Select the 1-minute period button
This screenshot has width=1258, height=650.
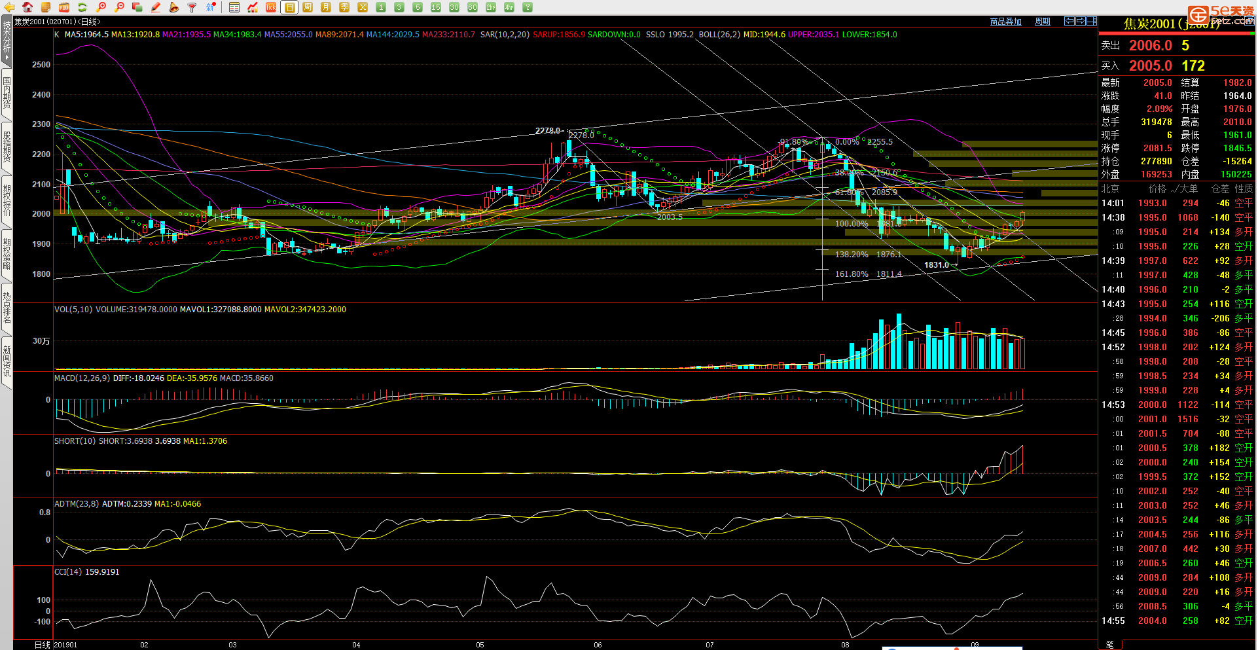point(381,7)
